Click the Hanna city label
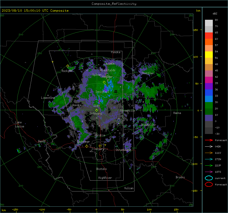 pyautogui.click(x=177, y=113)
